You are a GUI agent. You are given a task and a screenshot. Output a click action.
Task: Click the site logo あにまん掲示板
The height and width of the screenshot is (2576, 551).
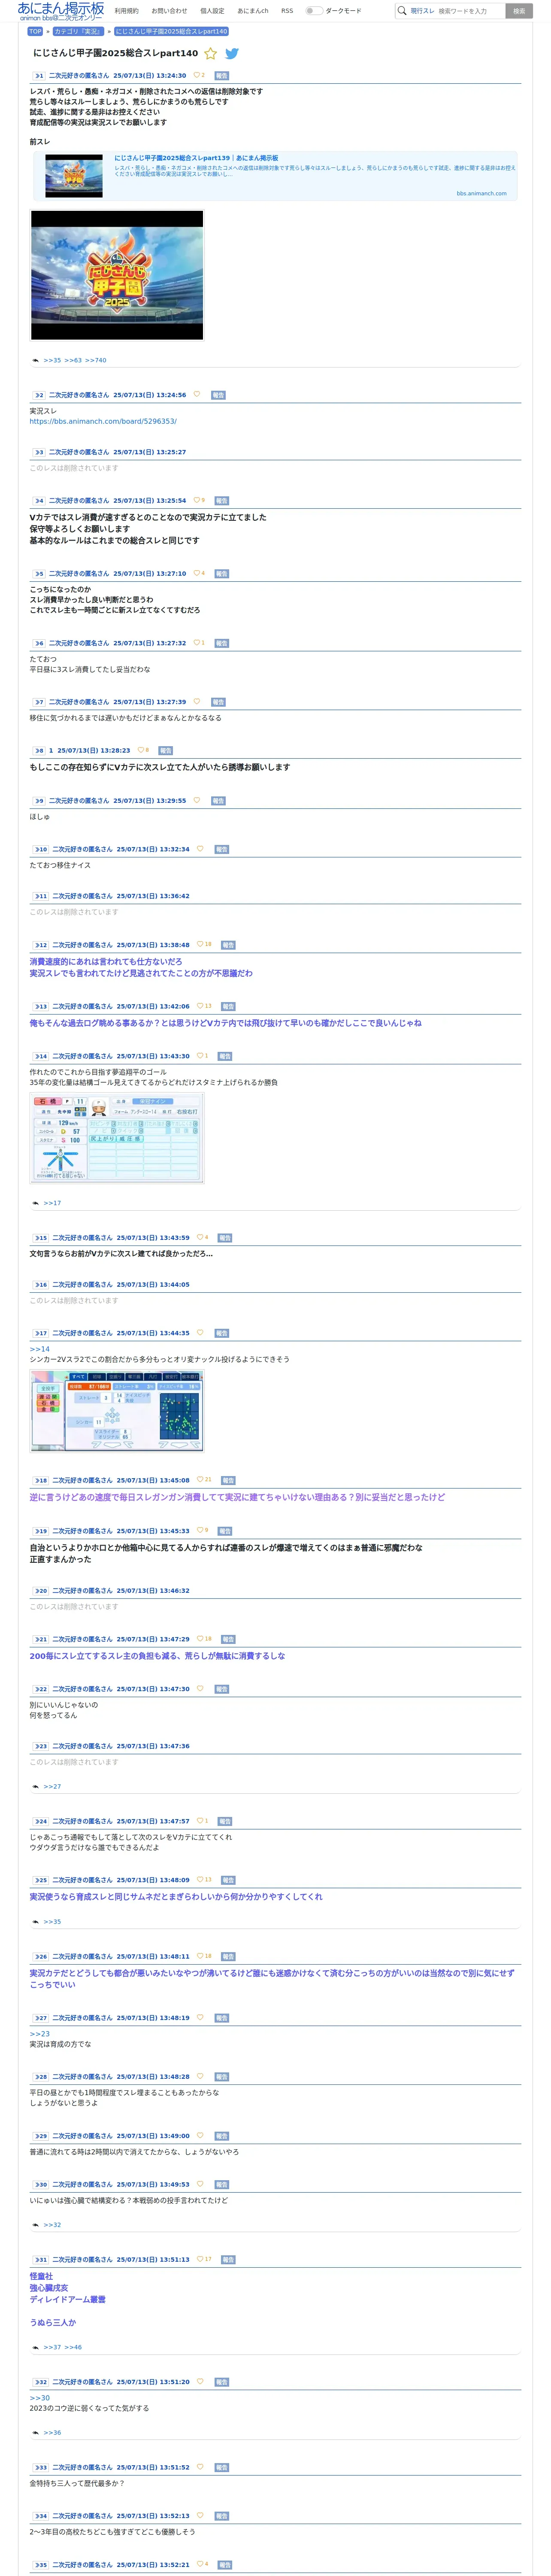[60, 11]
